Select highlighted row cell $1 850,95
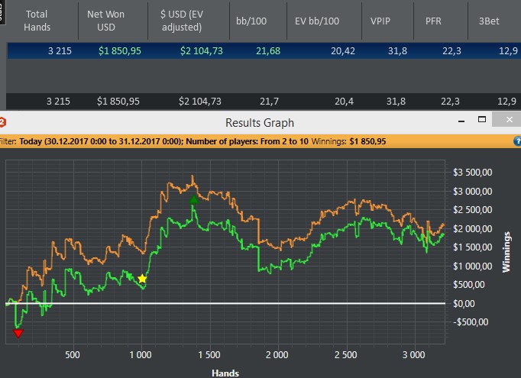This screenshot has height=378, width=521. coord(120,51)
